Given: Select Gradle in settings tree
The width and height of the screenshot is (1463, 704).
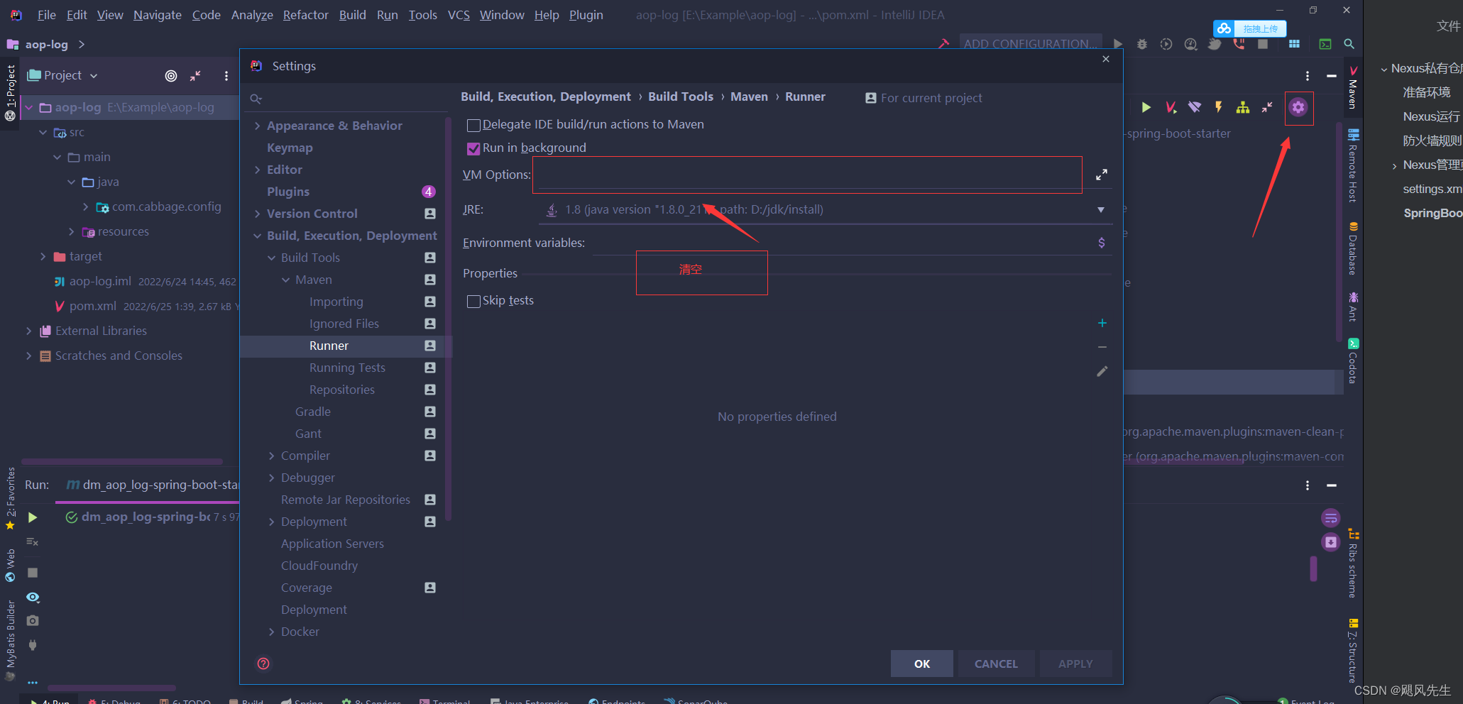Looking at the screenshot, I should 313,412.
